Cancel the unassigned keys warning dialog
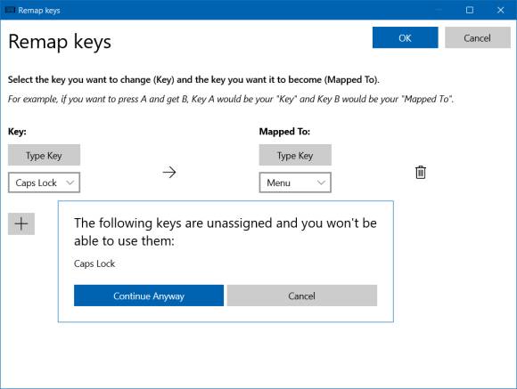Image resolution: width=517 pixels, height=389 pixels. coord(301,296)
